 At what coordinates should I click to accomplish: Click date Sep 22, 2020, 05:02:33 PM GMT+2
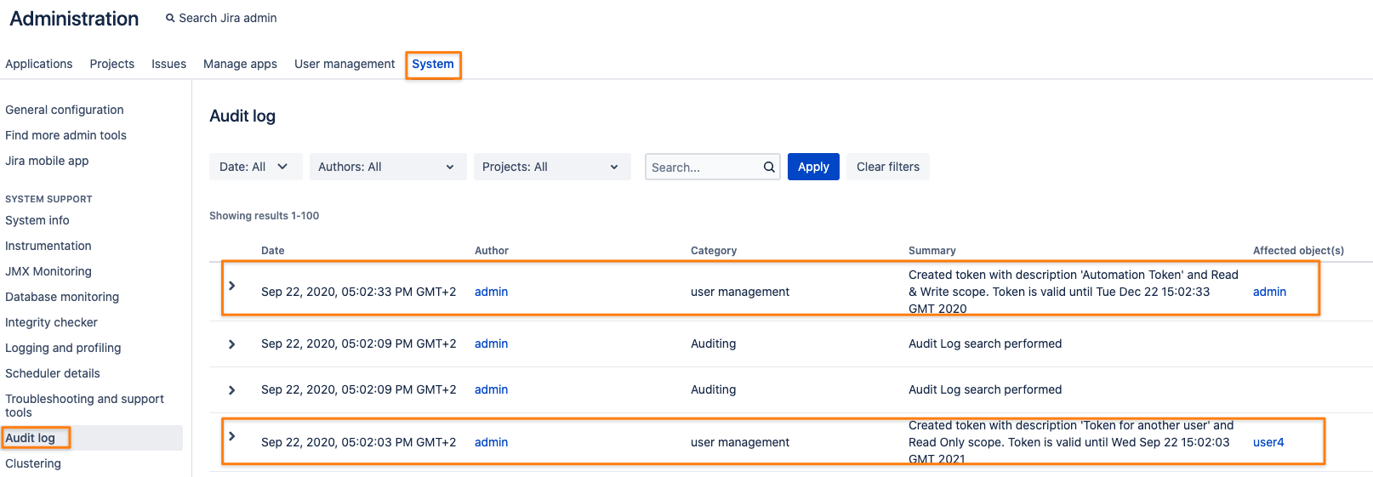(x=358, y=292)
